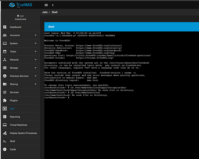Collapse the sidebar with the back chevron
The image size is (199, 159).
(x=53, y=5)
